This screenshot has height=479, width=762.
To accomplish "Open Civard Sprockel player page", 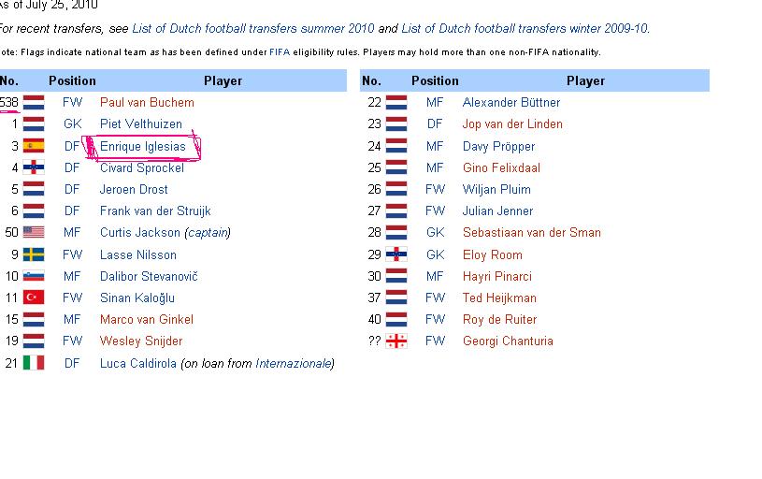I will [x=141, y=167].
